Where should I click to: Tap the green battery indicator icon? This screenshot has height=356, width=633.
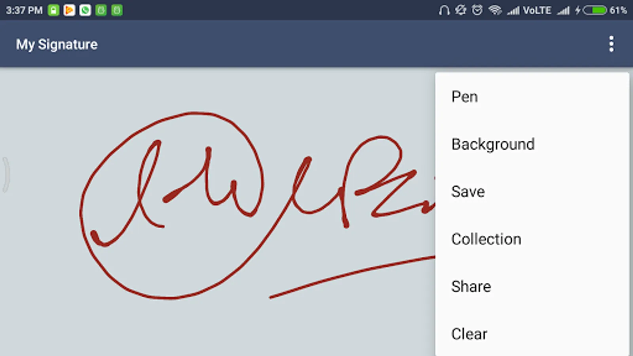[595, 10]
